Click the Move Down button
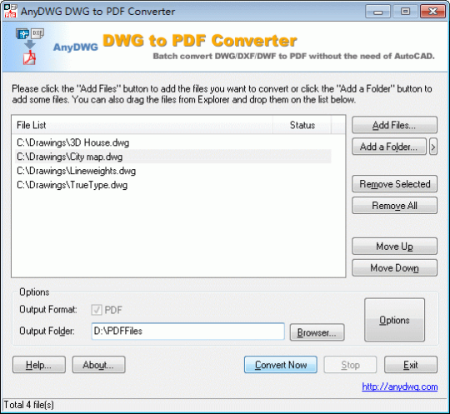The width and height of the screenshot is (450, 414). click(x=394, y=268)
